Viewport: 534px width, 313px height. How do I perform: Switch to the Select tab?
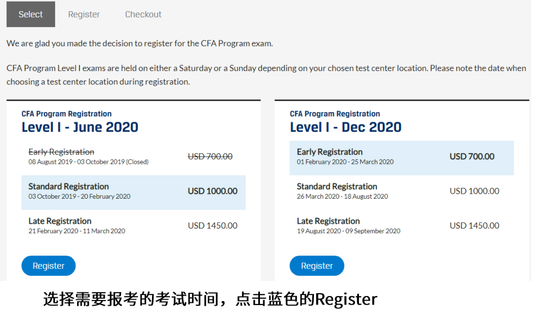30,15
